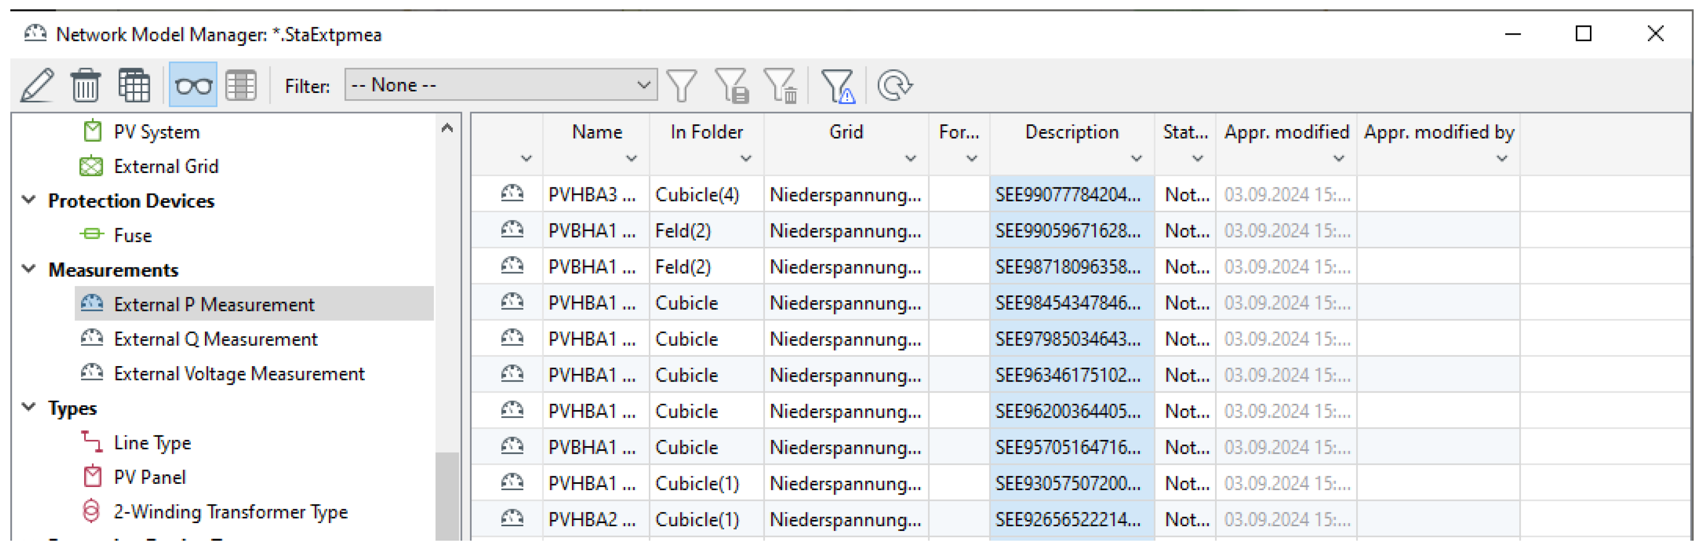Open the Appr. modified column dropdown arrow
Image resolution: width=1705 pixels, height=551 pixels.
[1339, 159]
